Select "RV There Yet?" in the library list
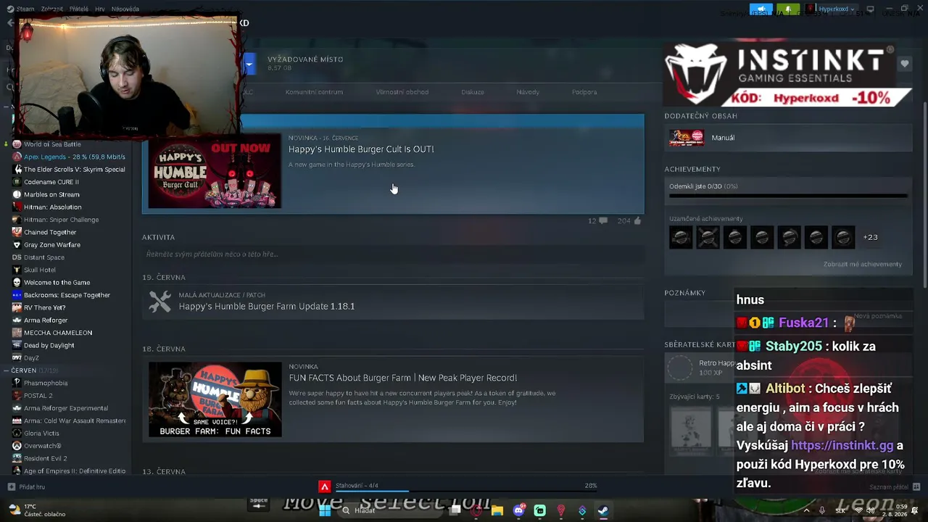The height and width of the screenshot is (522, 928). (45, 307)
